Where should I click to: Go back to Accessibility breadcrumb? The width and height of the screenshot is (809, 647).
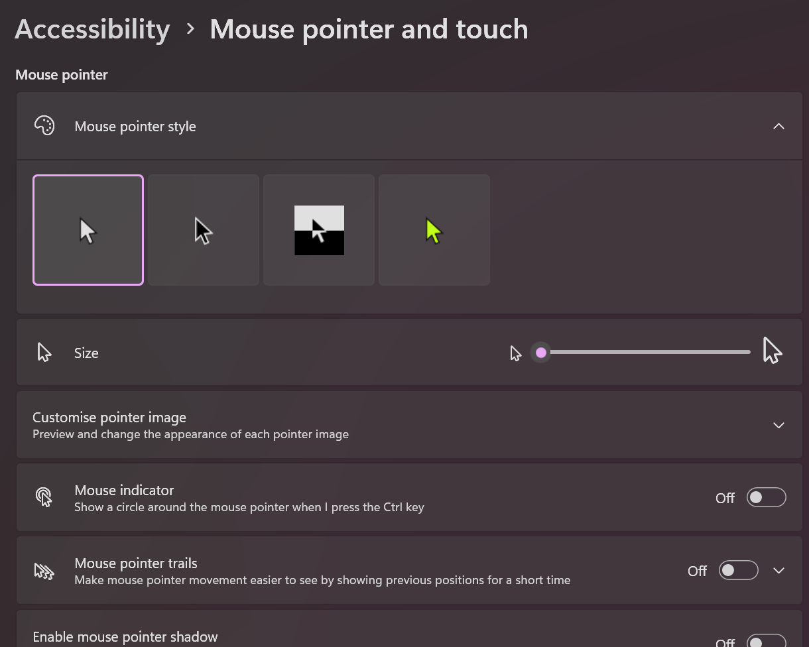click(92, 29)
